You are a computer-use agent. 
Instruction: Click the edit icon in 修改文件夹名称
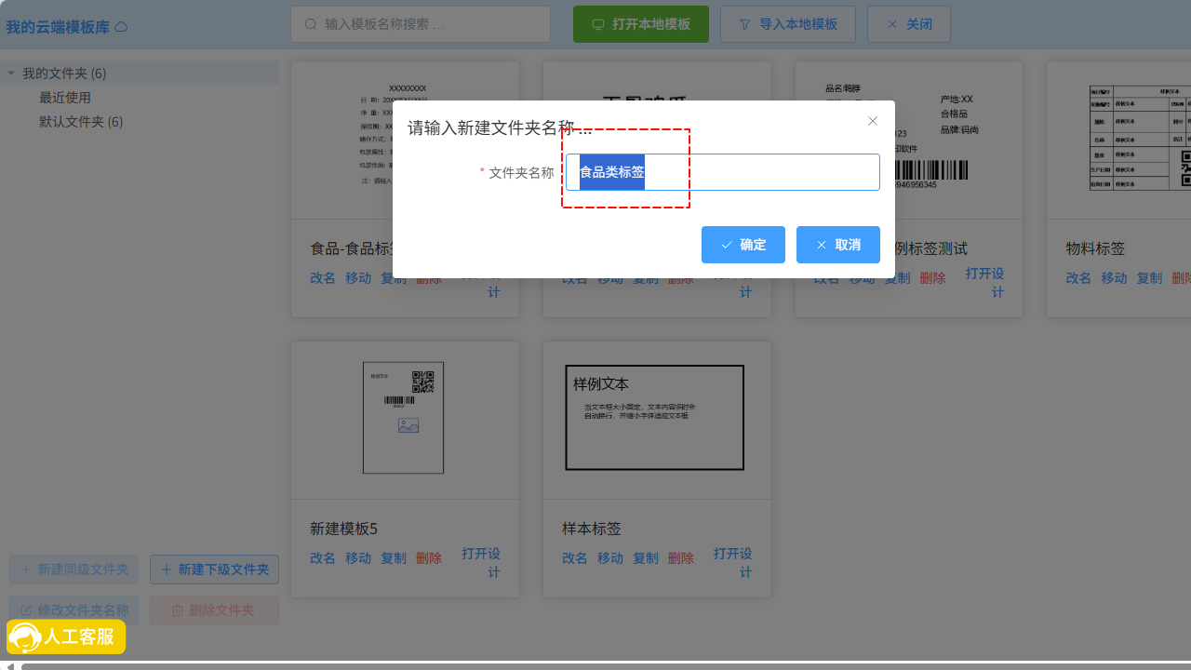26,610
